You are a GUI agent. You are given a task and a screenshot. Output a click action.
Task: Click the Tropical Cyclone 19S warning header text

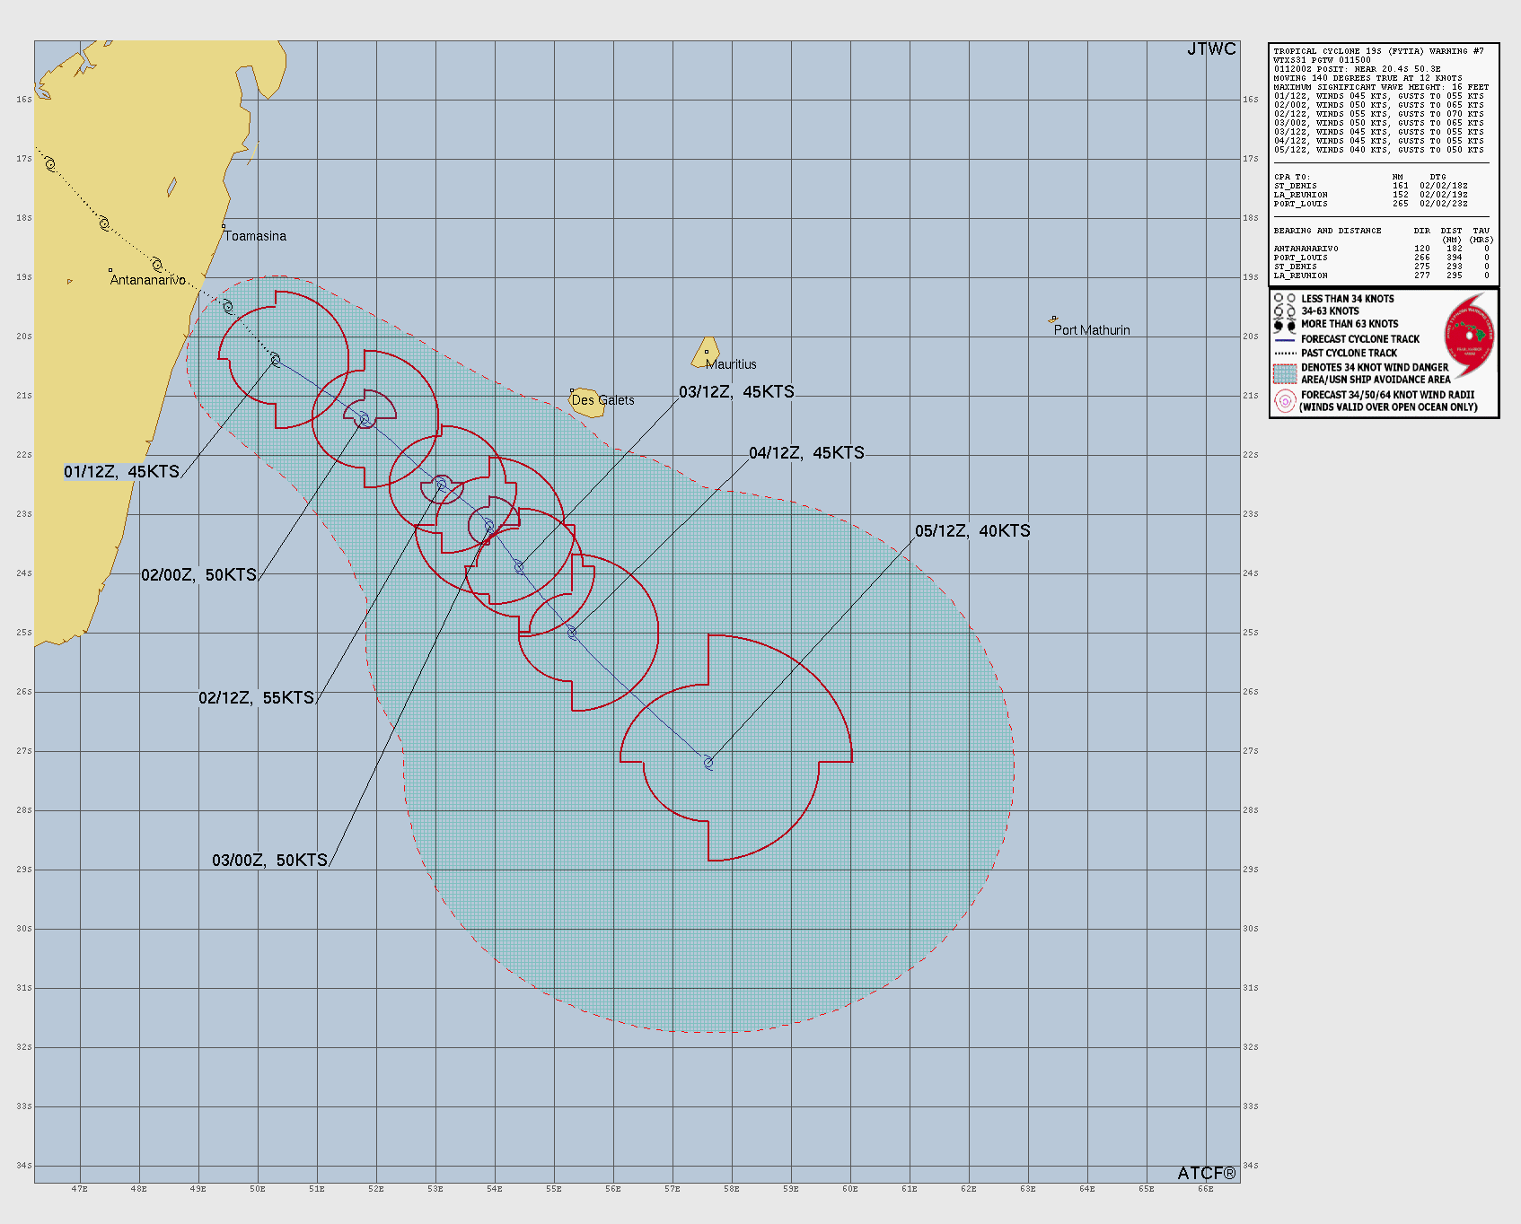click(x=1378, y=51)
